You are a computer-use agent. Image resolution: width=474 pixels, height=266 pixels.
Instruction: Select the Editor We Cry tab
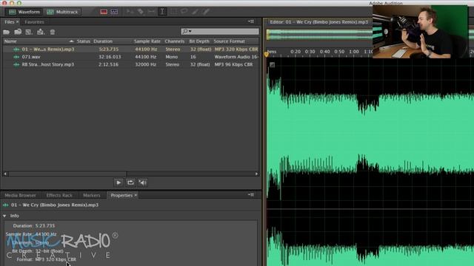point(318,22)
